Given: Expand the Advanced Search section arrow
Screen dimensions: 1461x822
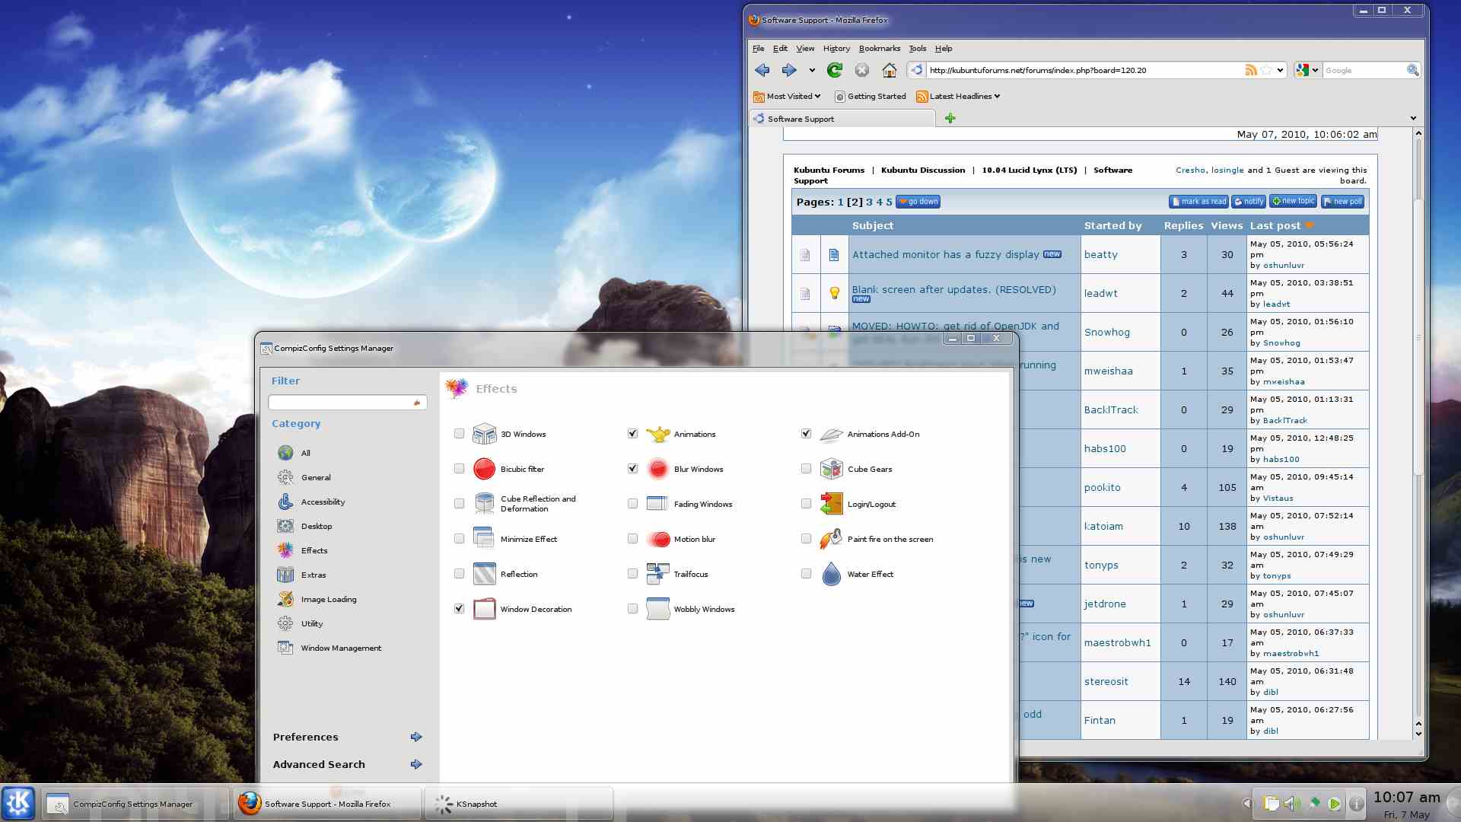Looking at the screenshot, I should pos(416,764).
